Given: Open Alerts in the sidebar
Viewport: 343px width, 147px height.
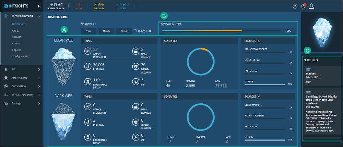Looking at the screenshot, I should [x=15, y=30].
